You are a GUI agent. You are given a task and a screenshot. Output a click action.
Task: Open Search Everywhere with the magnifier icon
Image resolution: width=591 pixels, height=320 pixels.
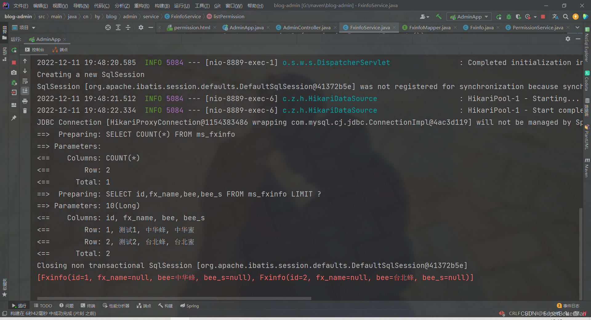(565, 17)
